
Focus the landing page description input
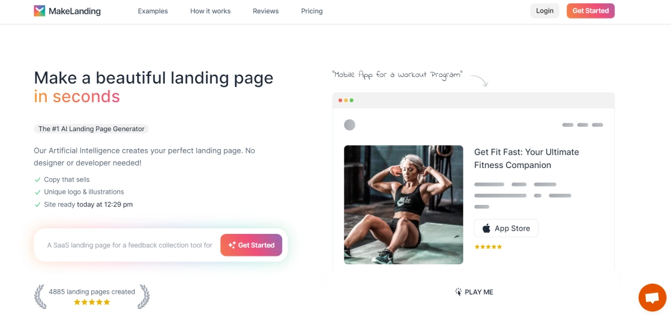130,245
